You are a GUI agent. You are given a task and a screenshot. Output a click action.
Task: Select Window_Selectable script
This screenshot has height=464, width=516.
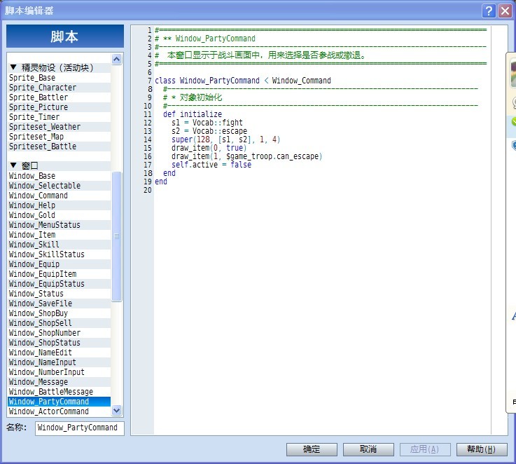point(60,186)
